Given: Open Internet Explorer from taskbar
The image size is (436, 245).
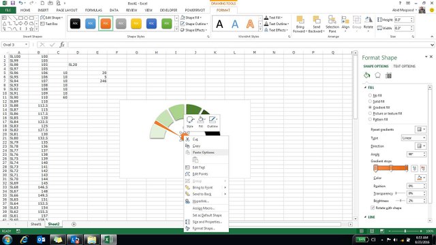Looking at the screenshot, I should tap(25, 240).
